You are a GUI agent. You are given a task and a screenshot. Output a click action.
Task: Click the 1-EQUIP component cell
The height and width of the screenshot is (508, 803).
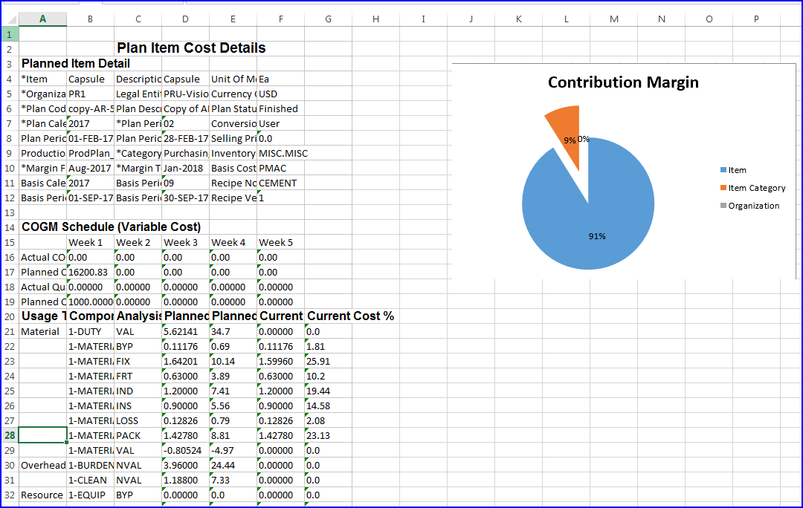click(90, 495)
